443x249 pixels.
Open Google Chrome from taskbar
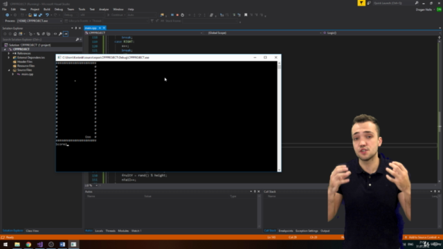28,244
